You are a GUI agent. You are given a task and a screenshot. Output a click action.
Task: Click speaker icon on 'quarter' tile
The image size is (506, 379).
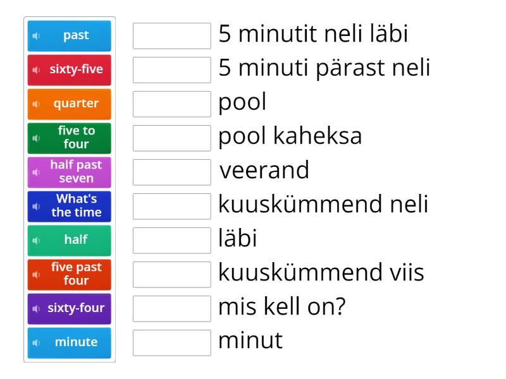point(36,104)
